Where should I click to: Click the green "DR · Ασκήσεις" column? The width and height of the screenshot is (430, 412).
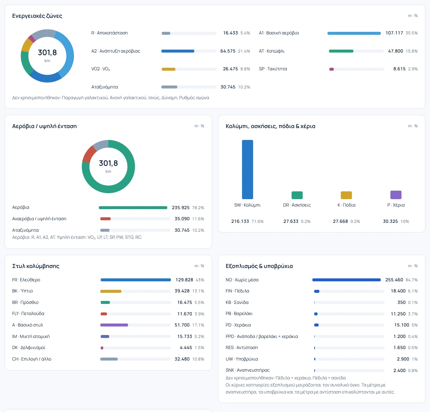297,195
